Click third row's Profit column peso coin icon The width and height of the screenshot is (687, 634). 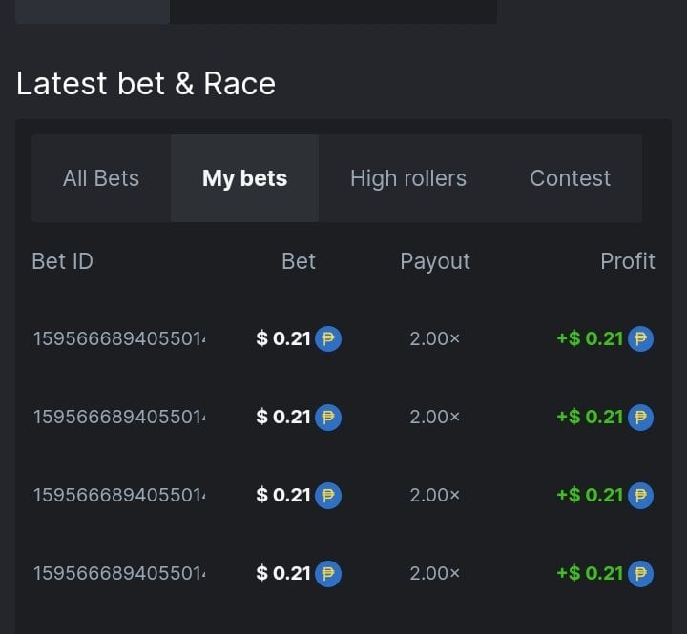(640, 495)
